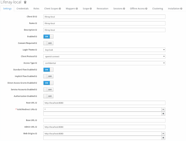Open help icon beside Root URL label
This screenshot has width=186, height=141.
[x=36, y=103]
